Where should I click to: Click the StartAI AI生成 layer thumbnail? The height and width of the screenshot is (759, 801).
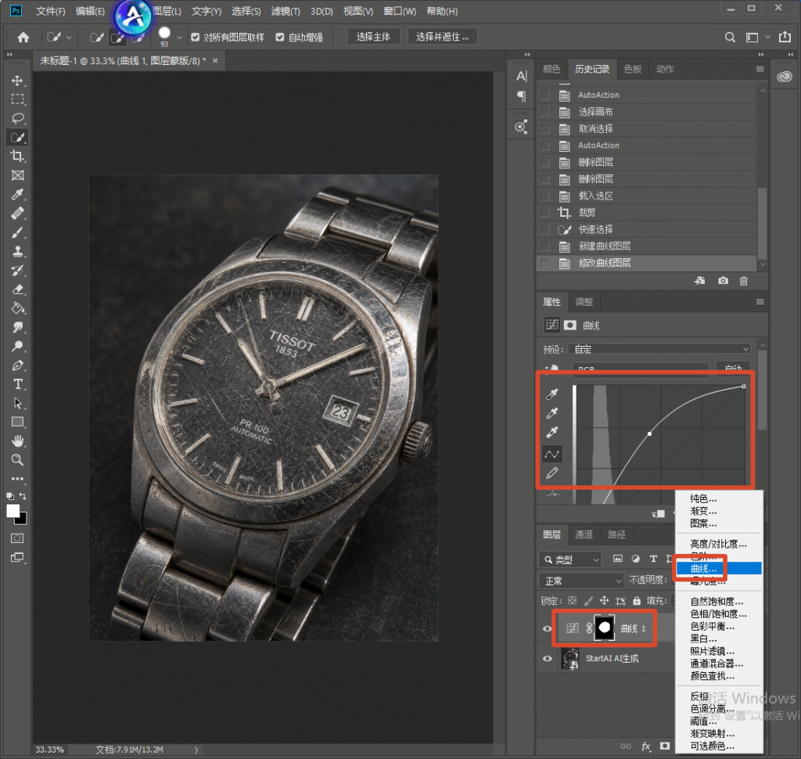[570, 658]
